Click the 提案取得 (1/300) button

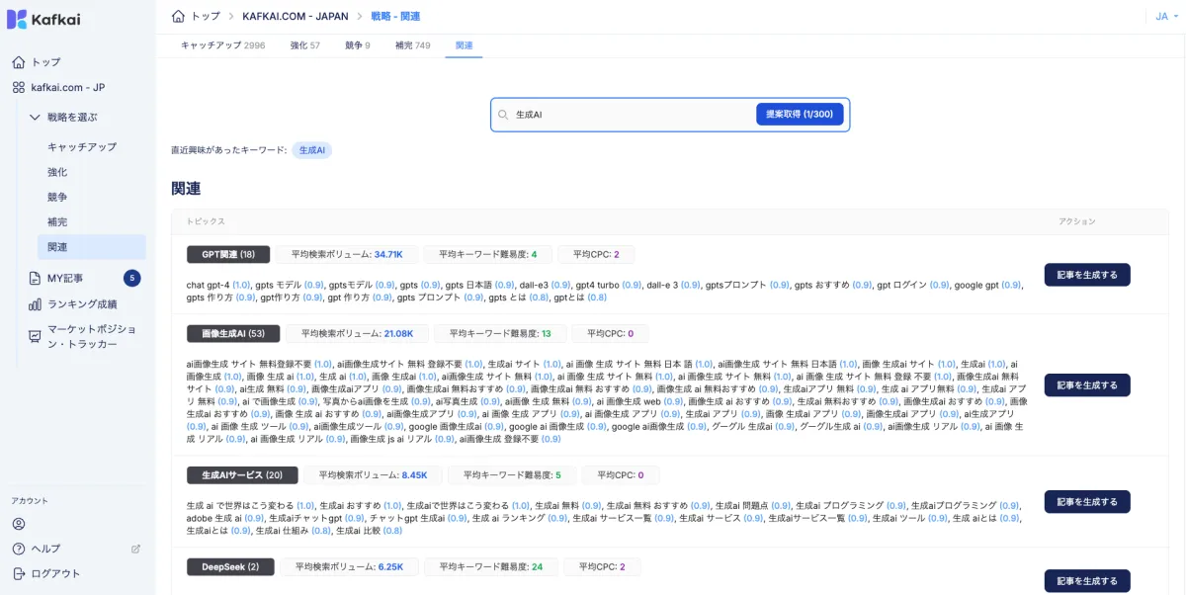coord(803,115)
